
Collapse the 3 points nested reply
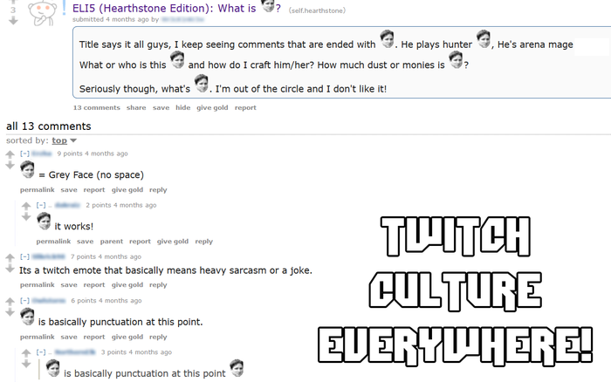pos(41,352)
